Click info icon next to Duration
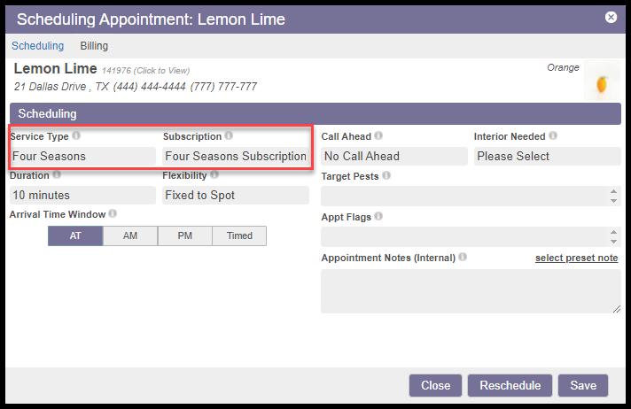This screenshot has height=409, width=631. [57, 175]
